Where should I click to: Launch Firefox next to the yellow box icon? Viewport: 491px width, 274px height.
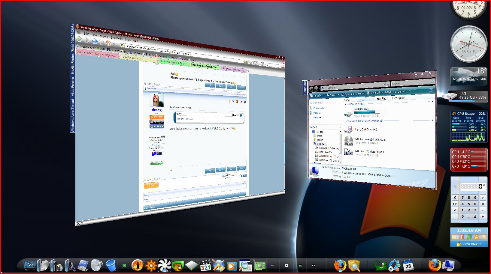tap(340, 265)
